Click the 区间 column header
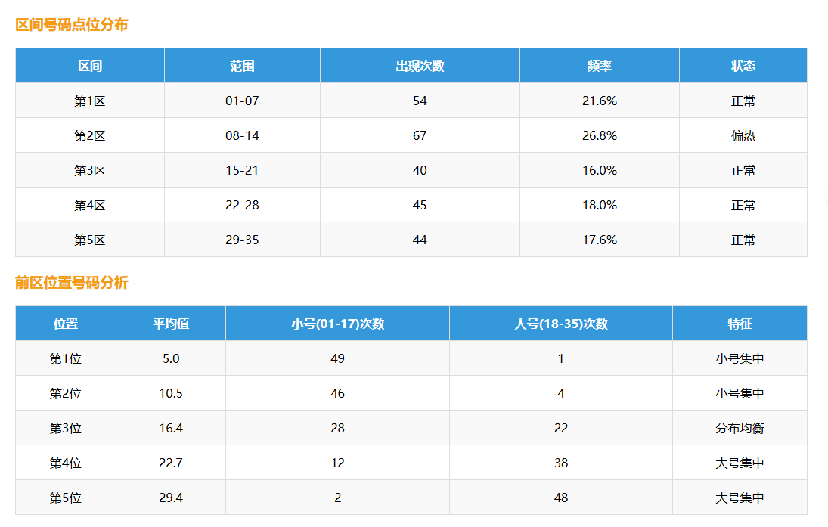The image size is (828, 527). coord(90,66)
